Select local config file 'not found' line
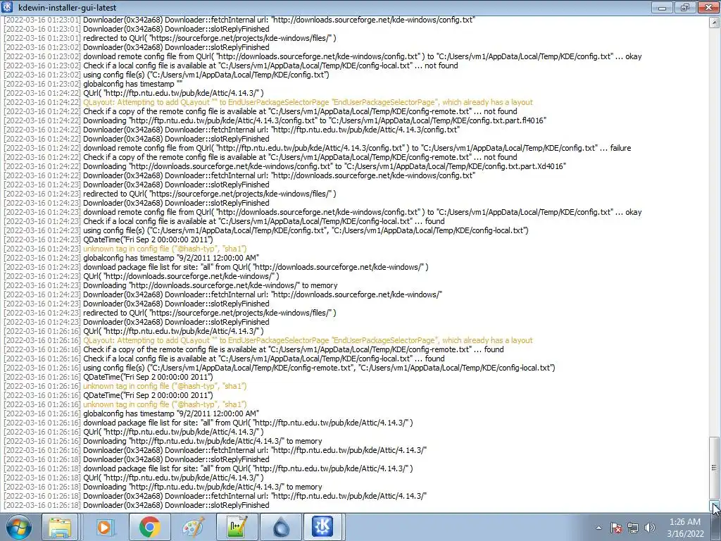721x541 pixels. [231, 66]
